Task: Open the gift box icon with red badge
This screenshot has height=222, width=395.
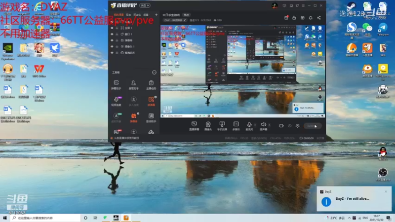Action: (286, 17)
